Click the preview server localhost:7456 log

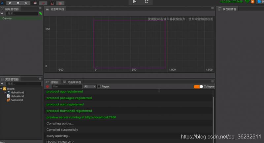81,117
